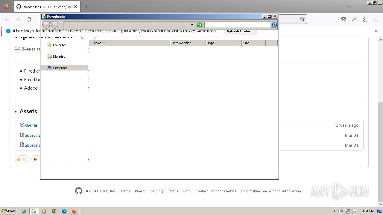Click the Back arrow in Downloads window

tap(46, 25)
